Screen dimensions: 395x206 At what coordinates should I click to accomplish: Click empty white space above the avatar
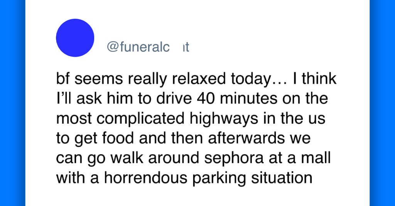tap(75, 9)
